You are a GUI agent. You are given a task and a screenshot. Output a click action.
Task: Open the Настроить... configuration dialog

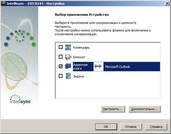click(113, 109)
